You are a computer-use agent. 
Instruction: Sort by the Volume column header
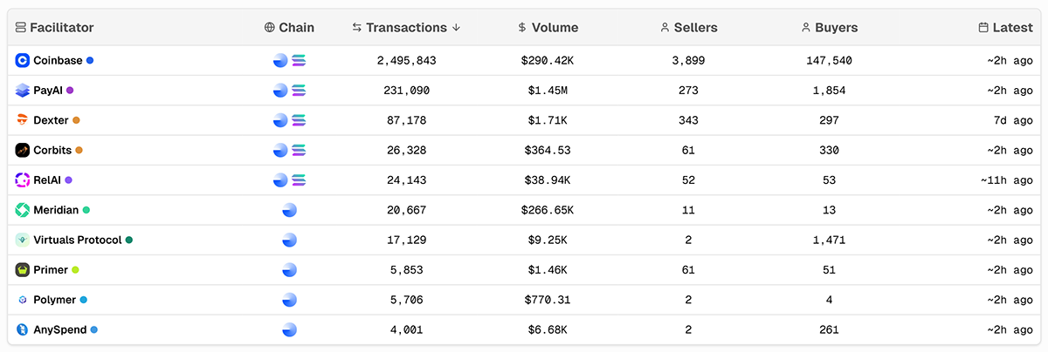(548, 28)
